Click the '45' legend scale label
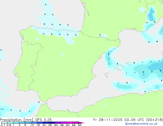This screenshot has height=126, width=163. click(x=74, y=125)
